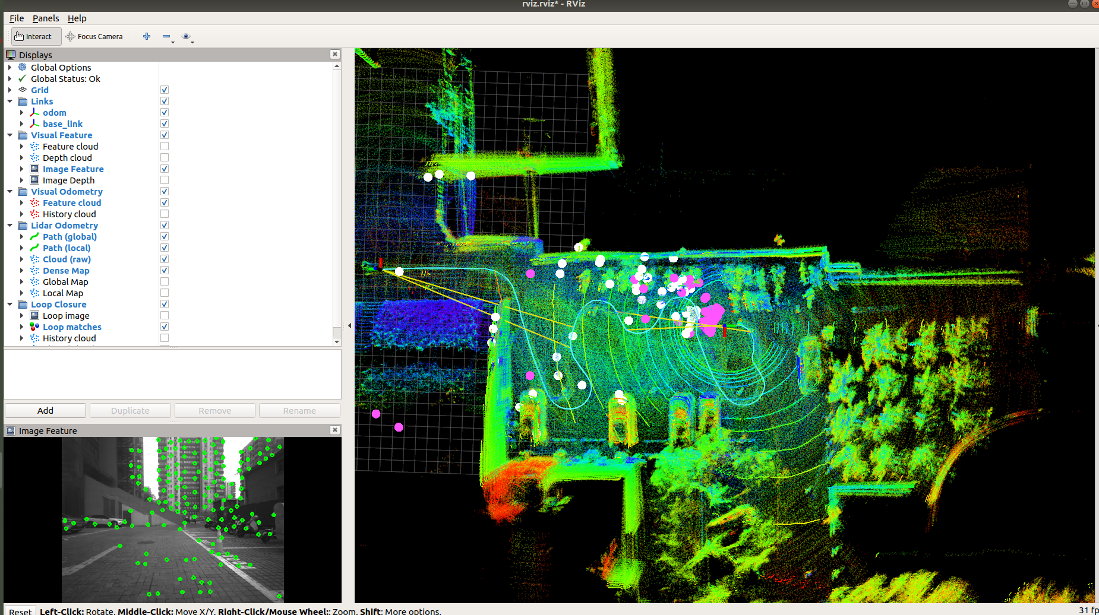Uncheck the odom link checkbox
This screenshot has width=1099, height=615.
click(x=165, y=112)
